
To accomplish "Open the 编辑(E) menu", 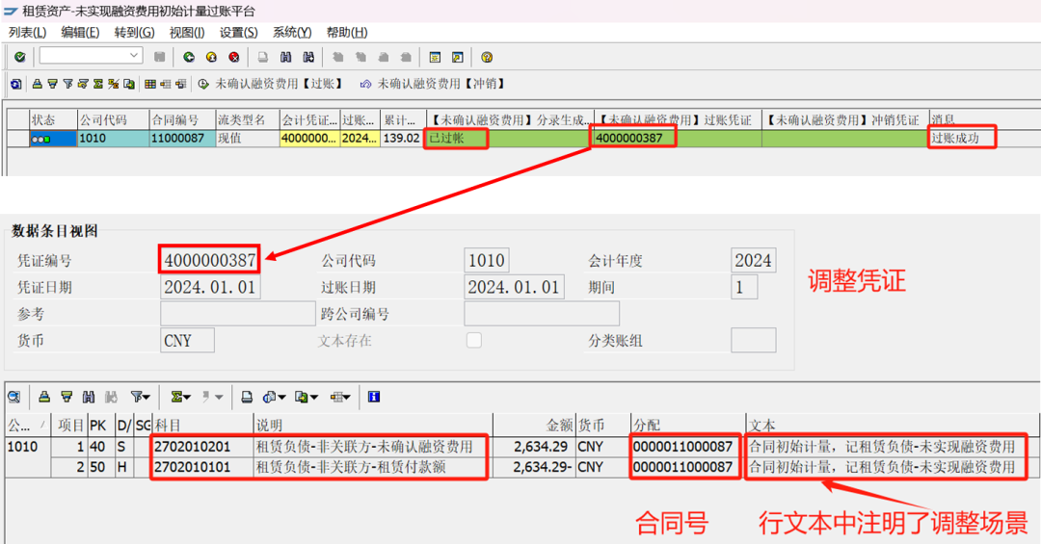I will 80,33.
